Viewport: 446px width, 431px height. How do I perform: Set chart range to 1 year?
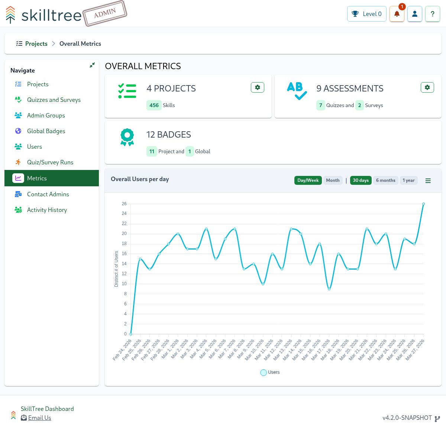pyautogui.click(x=408, y=180)
